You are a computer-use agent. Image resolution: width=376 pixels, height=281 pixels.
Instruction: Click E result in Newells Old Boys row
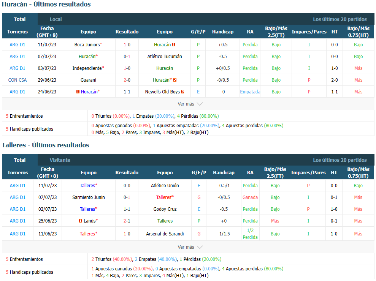[x=198, y=92]
